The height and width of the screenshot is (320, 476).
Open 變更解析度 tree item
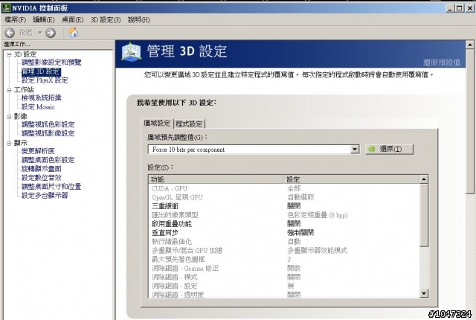pos(38,151)
